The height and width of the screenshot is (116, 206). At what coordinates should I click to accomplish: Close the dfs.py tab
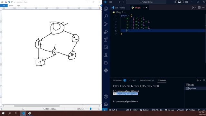pyautogui.click(x=147, y=8)
